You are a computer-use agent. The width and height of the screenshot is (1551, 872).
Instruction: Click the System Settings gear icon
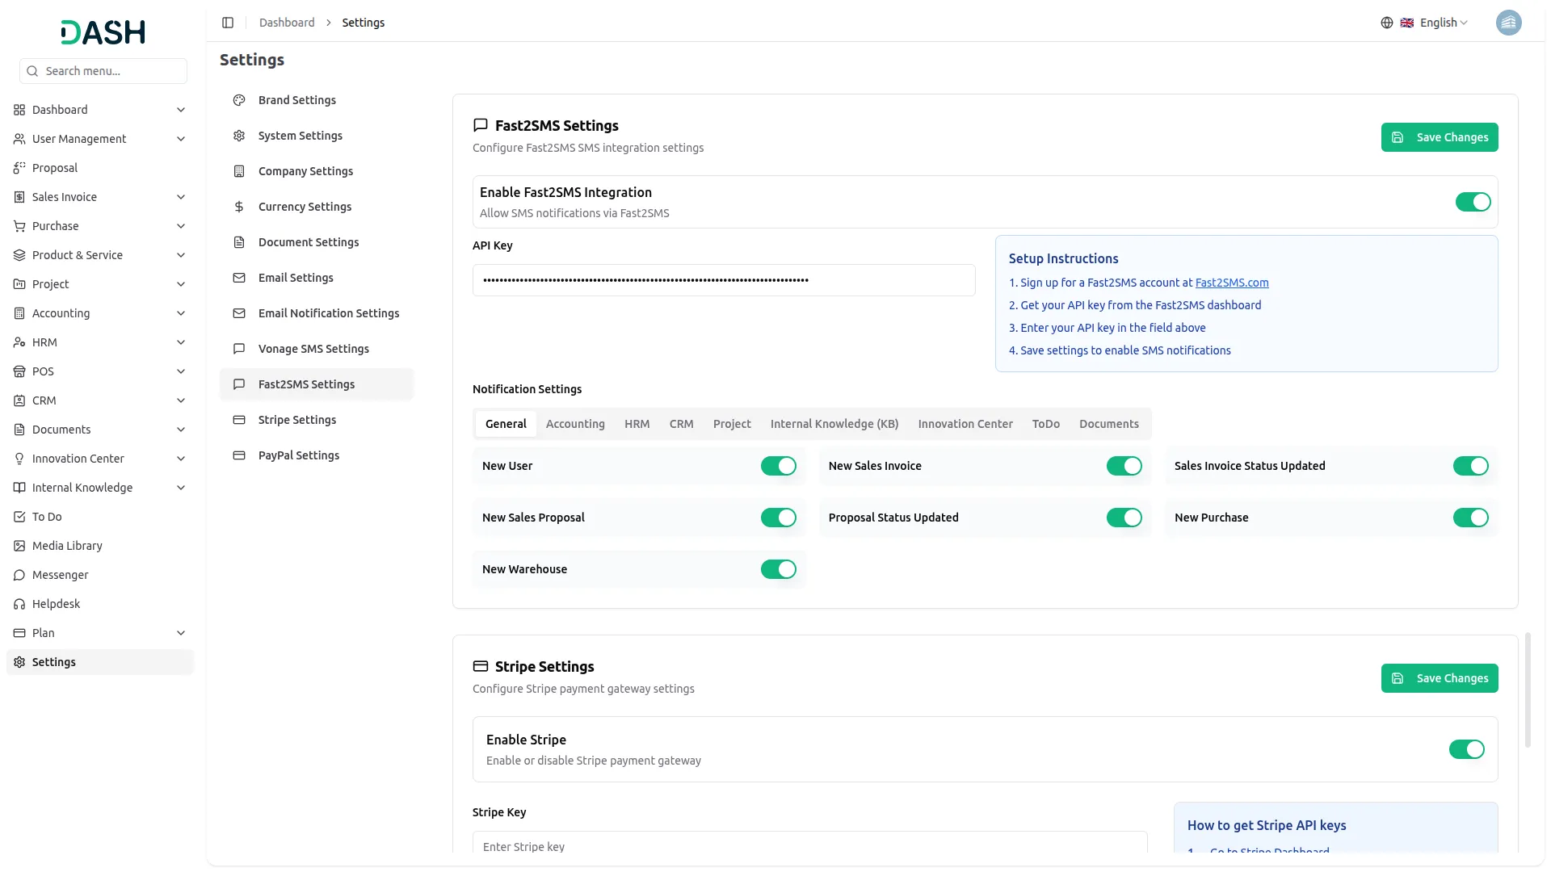239,136
